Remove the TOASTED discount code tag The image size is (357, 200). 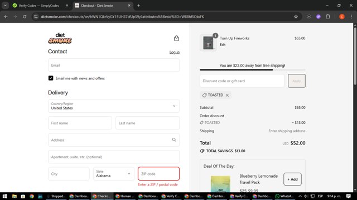point(227,95)
